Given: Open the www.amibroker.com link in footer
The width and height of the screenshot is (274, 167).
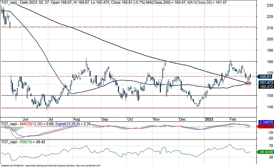Looking at the screenshot, I should pos(89,166).
